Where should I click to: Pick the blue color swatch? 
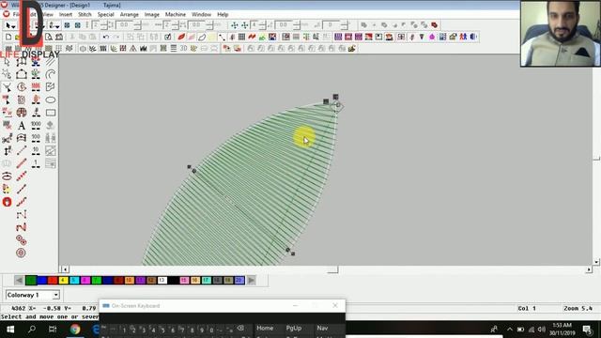pos(41,281)
